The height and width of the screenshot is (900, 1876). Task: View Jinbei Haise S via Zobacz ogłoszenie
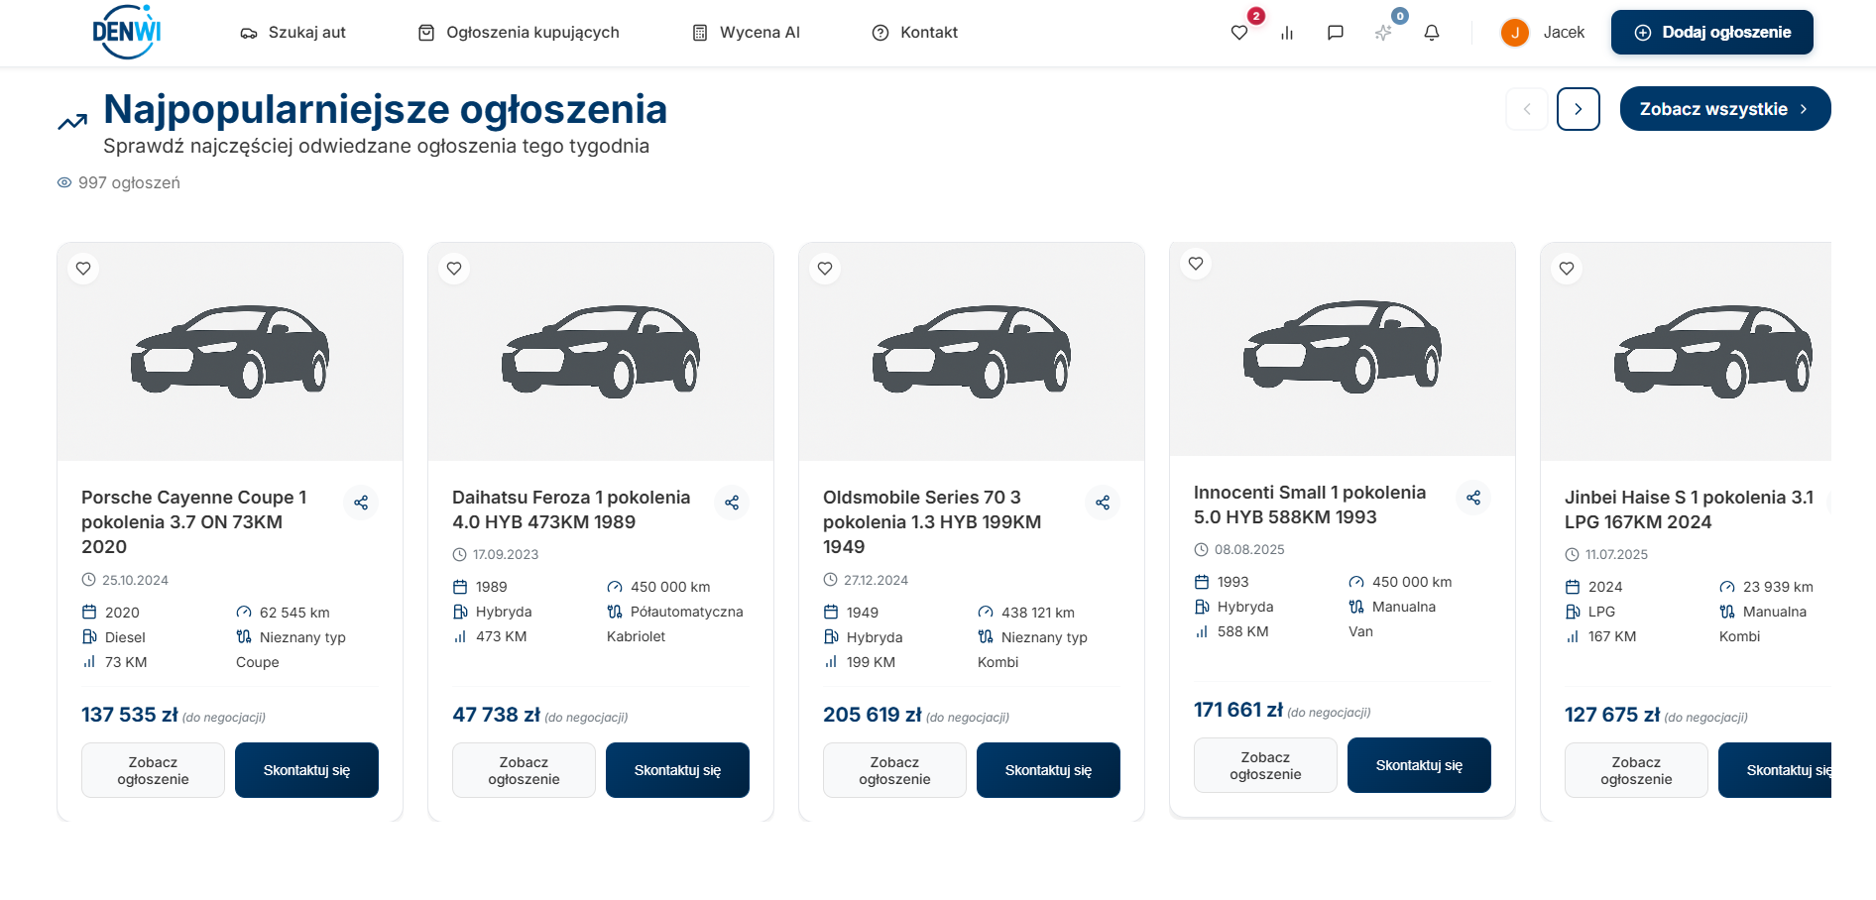[x=1636, y=770]
